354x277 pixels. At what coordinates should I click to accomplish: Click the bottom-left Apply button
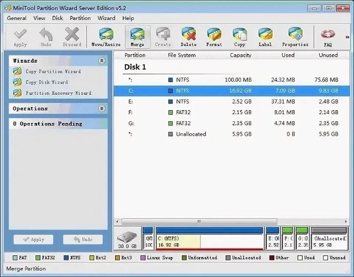pyautogui.click(x=34, y=239)
